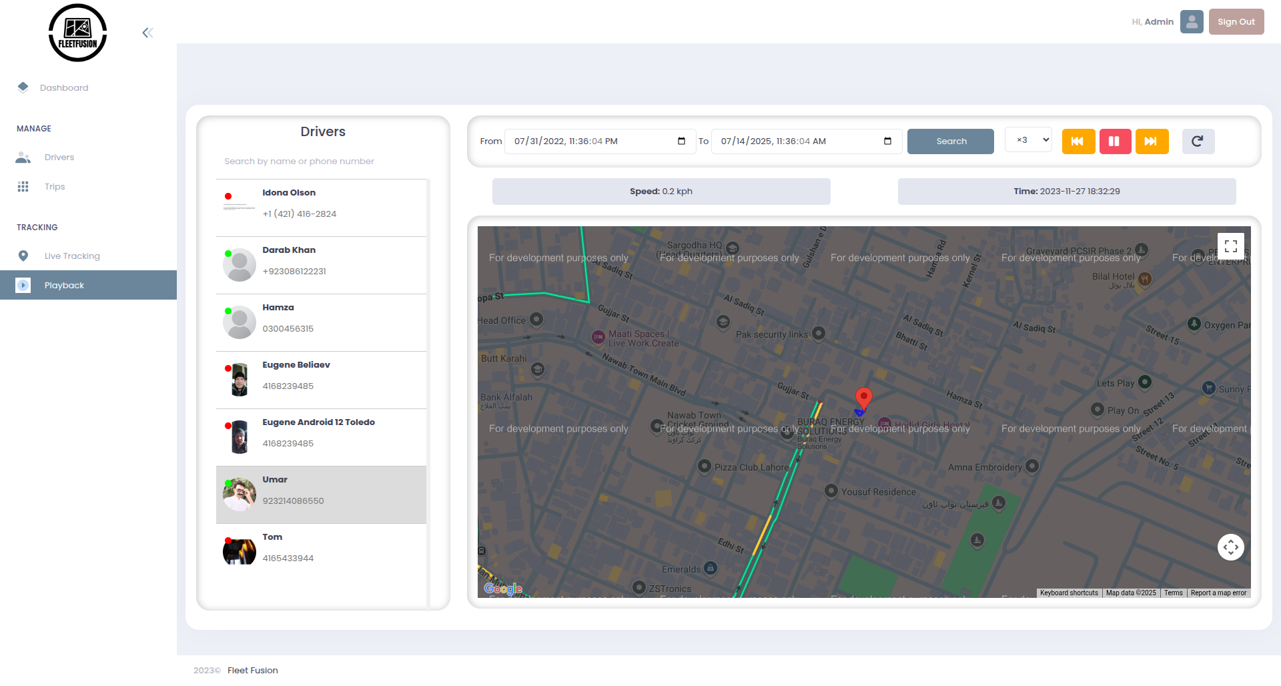1281x686 pixels.
Task: Open the To date calendar picker
Action: [887, 141]
